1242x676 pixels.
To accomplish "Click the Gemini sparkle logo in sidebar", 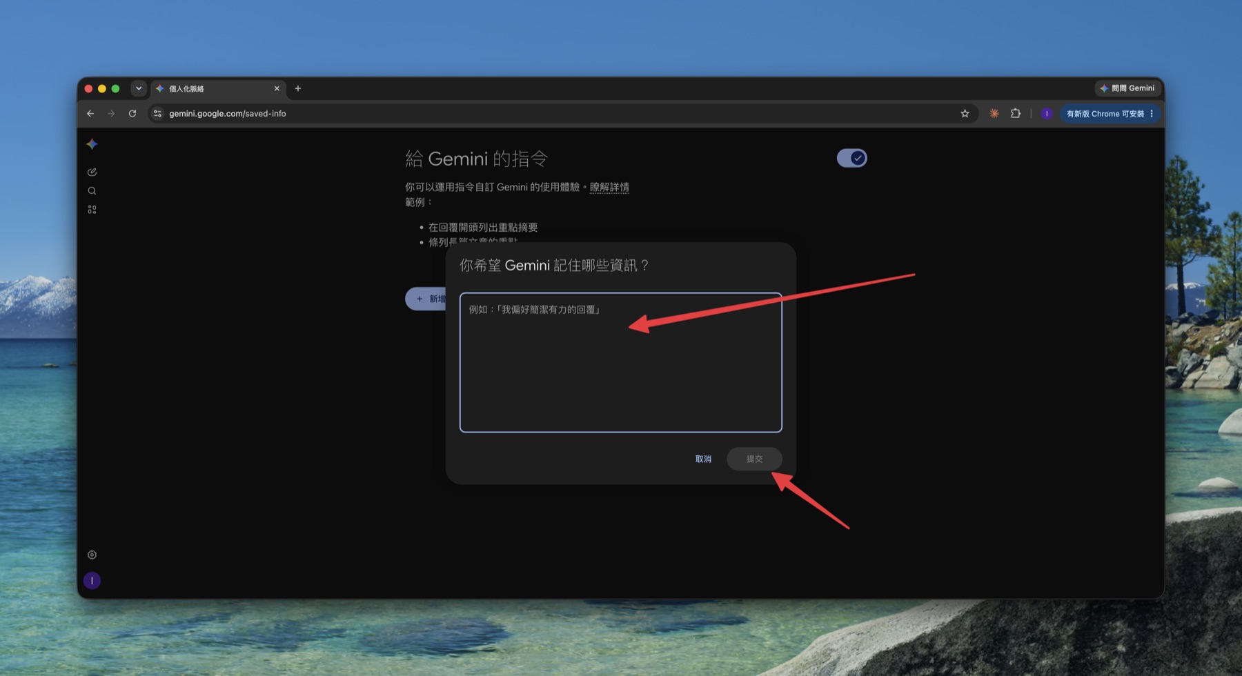I will [92, 144].
